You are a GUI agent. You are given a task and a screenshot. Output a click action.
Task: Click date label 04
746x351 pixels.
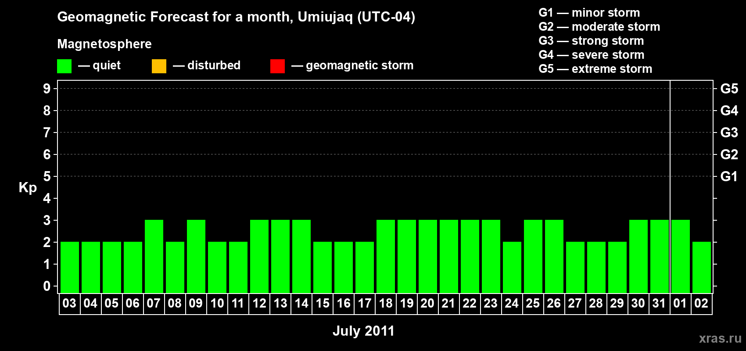coord(90,303)
